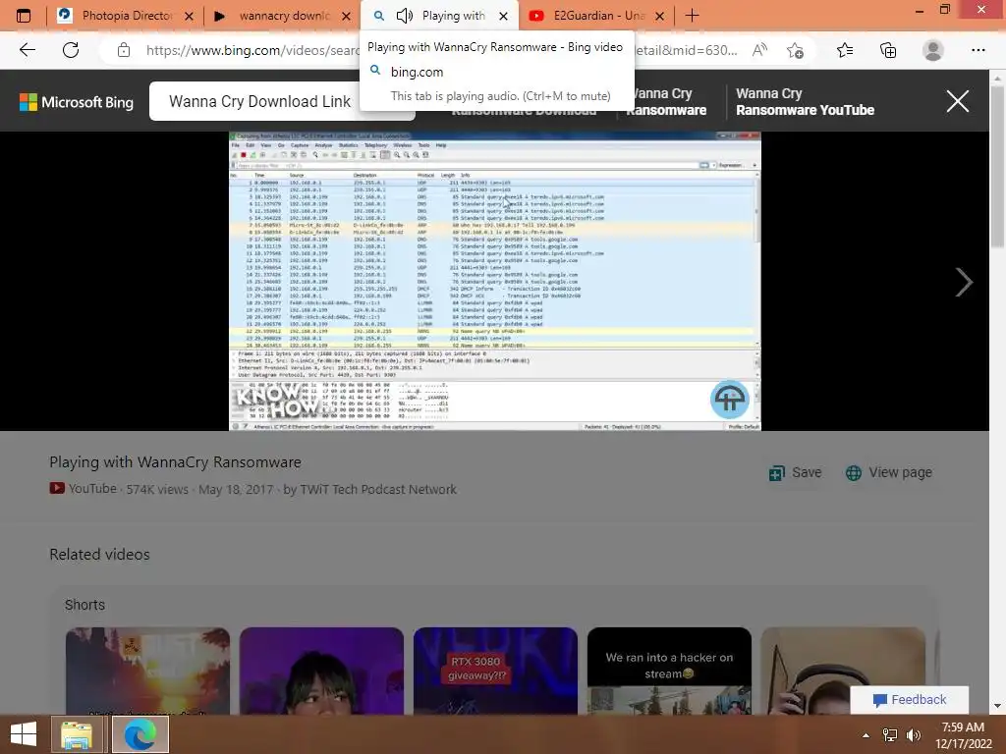Click the Microsoft Bing logo
Viewport: 1006px width, 754px height.
(x=77, y=102)
